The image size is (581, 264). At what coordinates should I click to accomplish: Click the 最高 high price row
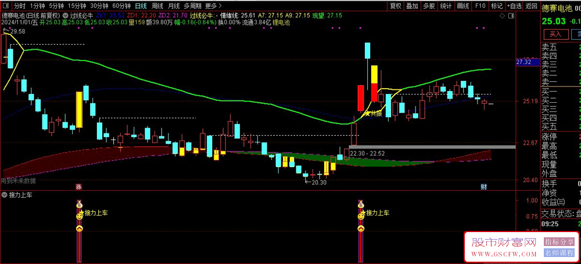[x=561, y=146]
